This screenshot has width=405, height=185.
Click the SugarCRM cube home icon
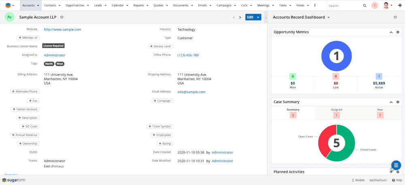pos(8,6)
